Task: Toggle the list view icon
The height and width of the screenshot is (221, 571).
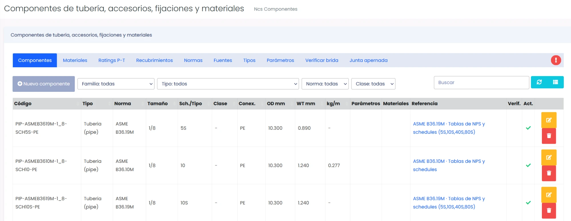Action: [x=555, y=82]
